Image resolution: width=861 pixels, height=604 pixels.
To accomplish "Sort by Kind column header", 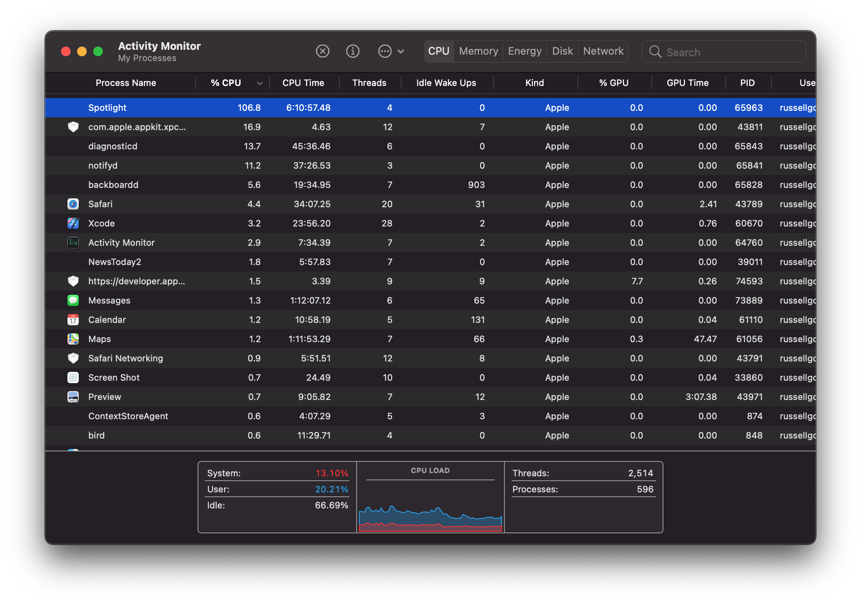I will [x=535, y=83].
